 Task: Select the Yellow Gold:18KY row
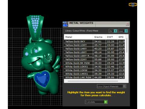(94, 52)
